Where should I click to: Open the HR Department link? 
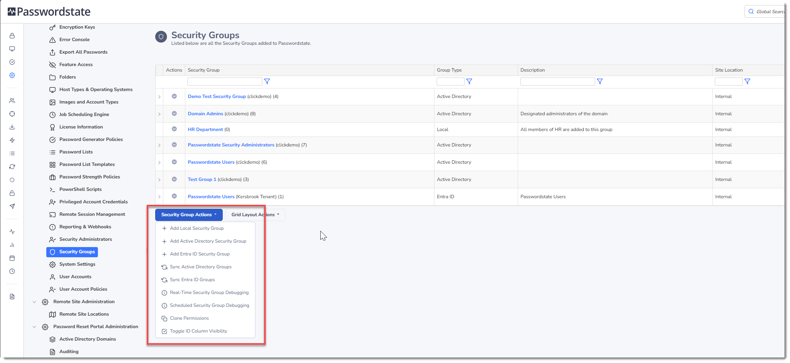(x=205, y=130)
